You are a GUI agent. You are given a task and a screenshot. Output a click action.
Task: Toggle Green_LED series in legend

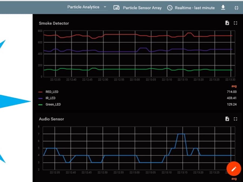53,104
